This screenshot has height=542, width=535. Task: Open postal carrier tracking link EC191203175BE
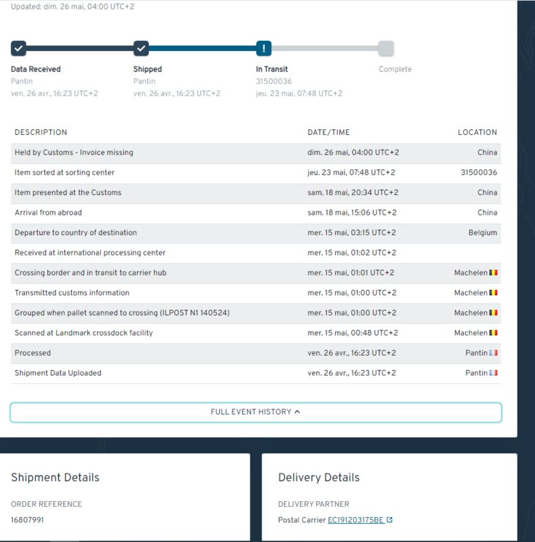[x=356, y=520]
